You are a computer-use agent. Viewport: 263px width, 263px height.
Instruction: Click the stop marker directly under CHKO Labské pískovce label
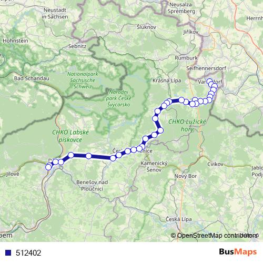[x=71, y=155]
